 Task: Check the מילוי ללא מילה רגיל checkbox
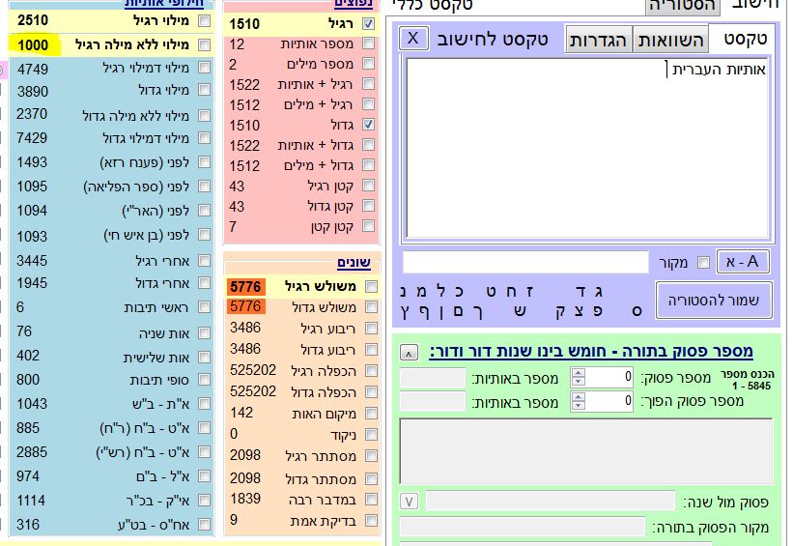[204, 44]
